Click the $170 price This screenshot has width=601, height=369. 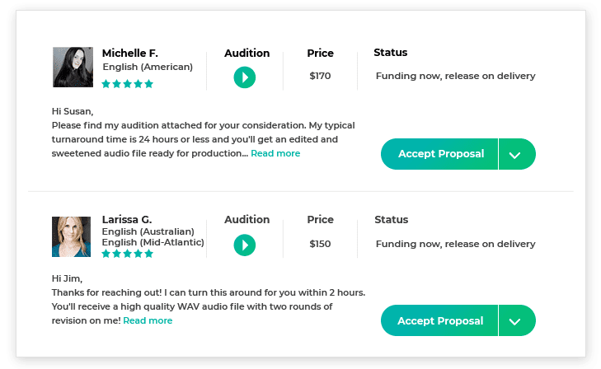(x=320, y=76)
